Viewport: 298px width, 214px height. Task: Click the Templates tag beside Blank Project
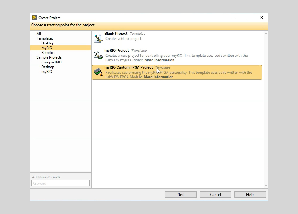[137, 34]
